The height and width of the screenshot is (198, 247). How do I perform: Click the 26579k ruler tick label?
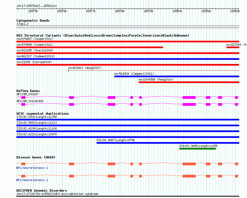148,11
